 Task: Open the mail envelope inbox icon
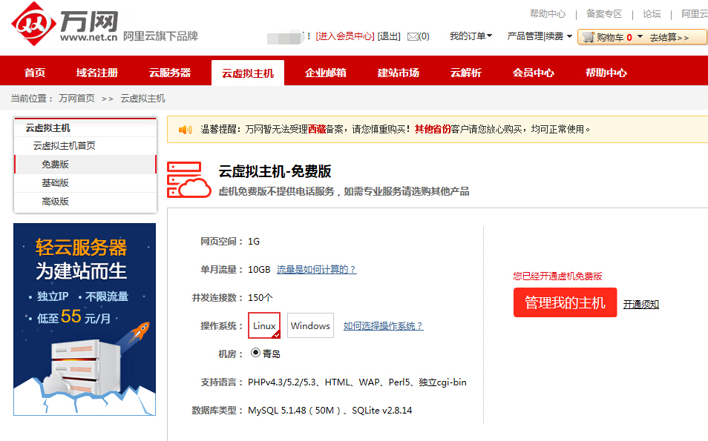413,36
